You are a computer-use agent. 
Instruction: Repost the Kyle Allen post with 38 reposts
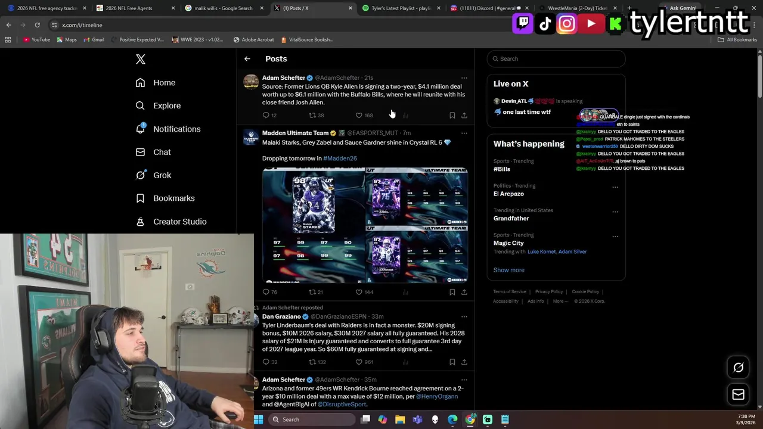316,115
